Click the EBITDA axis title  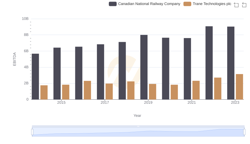pyautogui.click(x=14, y=59)
